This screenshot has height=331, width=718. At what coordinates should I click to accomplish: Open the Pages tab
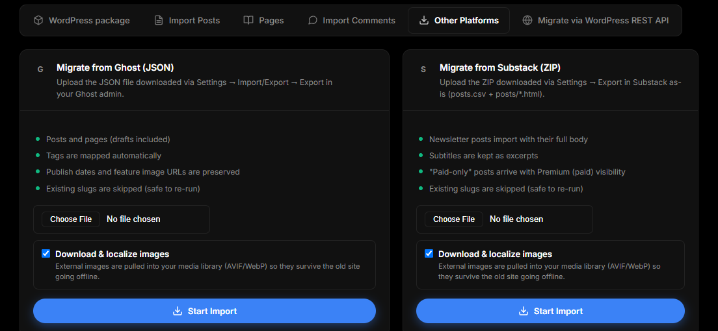click(x=264, y=21)
